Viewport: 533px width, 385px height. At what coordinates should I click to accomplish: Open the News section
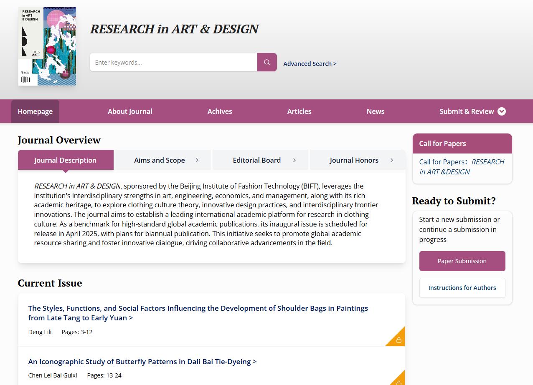pyautogui.click(x=376, y=111)
